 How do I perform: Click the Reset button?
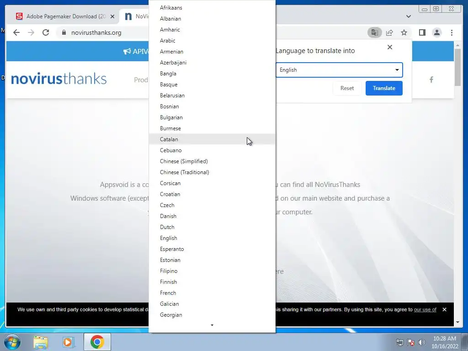click(347, 88)
